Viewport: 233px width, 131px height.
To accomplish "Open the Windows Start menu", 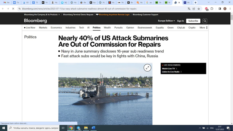I will pyautogui.click(x=3, y=128).
